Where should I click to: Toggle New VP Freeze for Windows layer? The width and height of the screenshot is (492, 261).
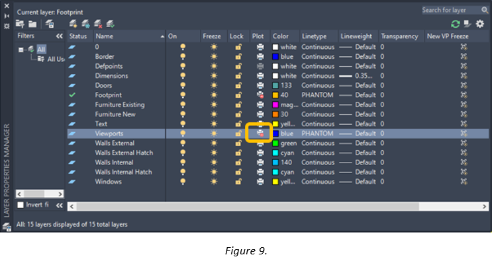(x=464, y=182)
